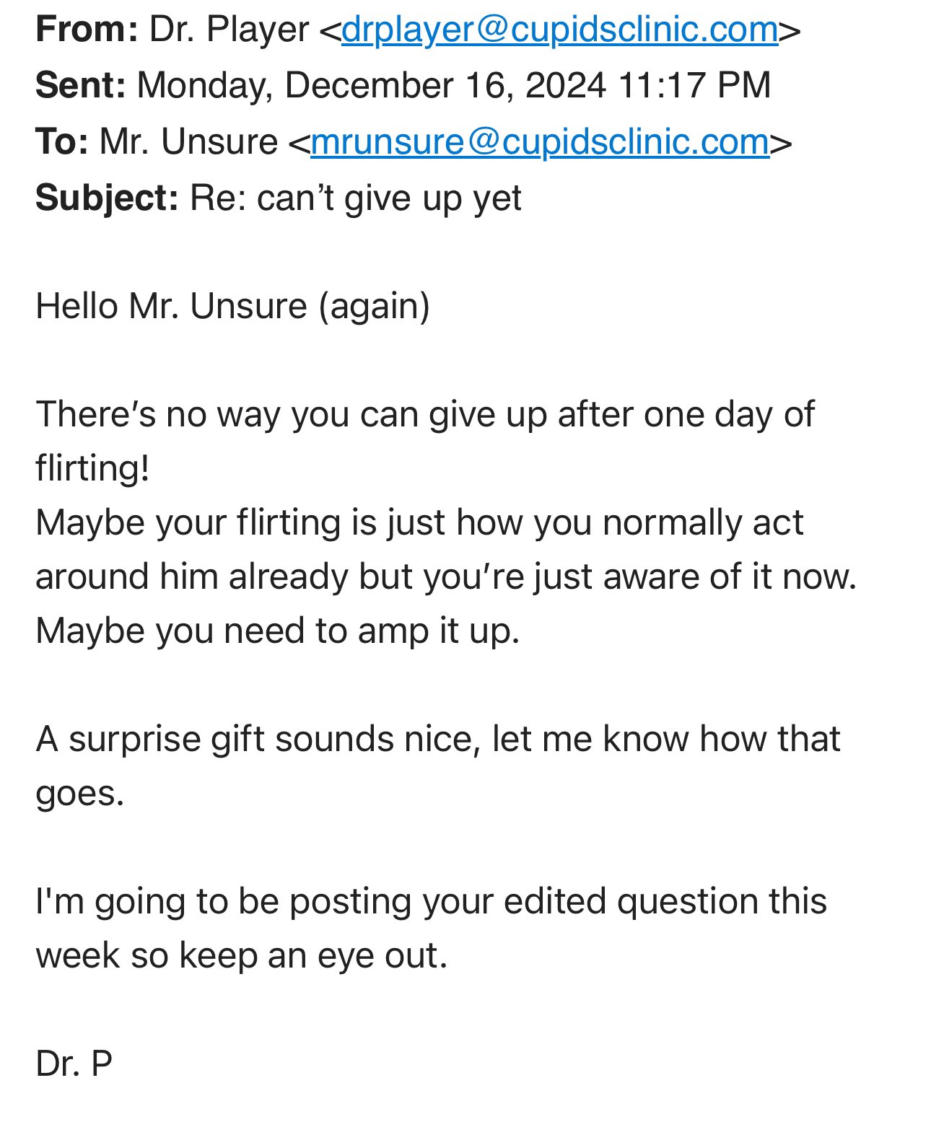Open the drplayer@cupidsclinic.com email link
This screenshot has width=931, height=1140.
[559, 30]
